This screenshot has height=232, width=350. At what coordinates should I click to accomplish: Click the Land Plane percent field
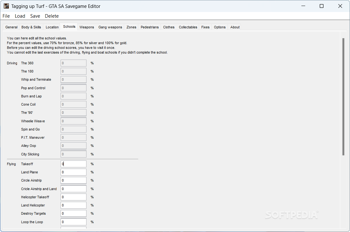[x=74, y=172]
